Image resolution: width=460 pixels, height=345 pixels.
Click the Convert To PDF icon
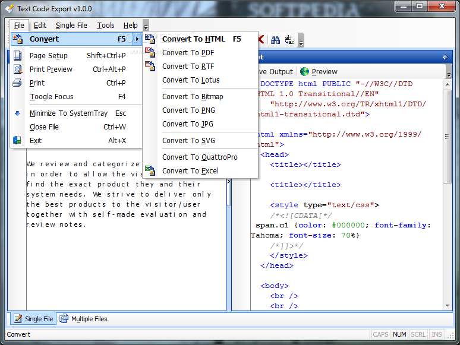pyautogui.click(x=150, y=52)
